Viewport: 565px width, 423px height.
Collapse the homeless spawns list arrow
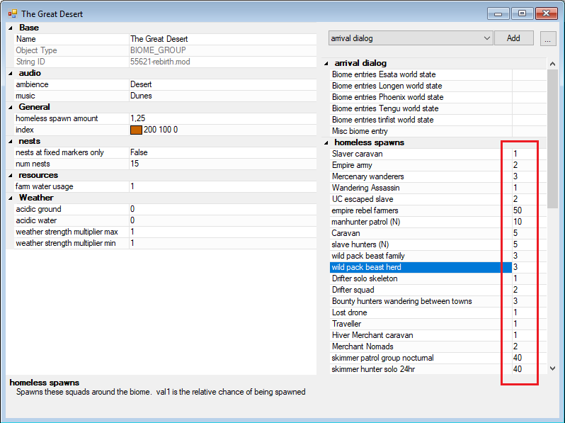(326, 143)
